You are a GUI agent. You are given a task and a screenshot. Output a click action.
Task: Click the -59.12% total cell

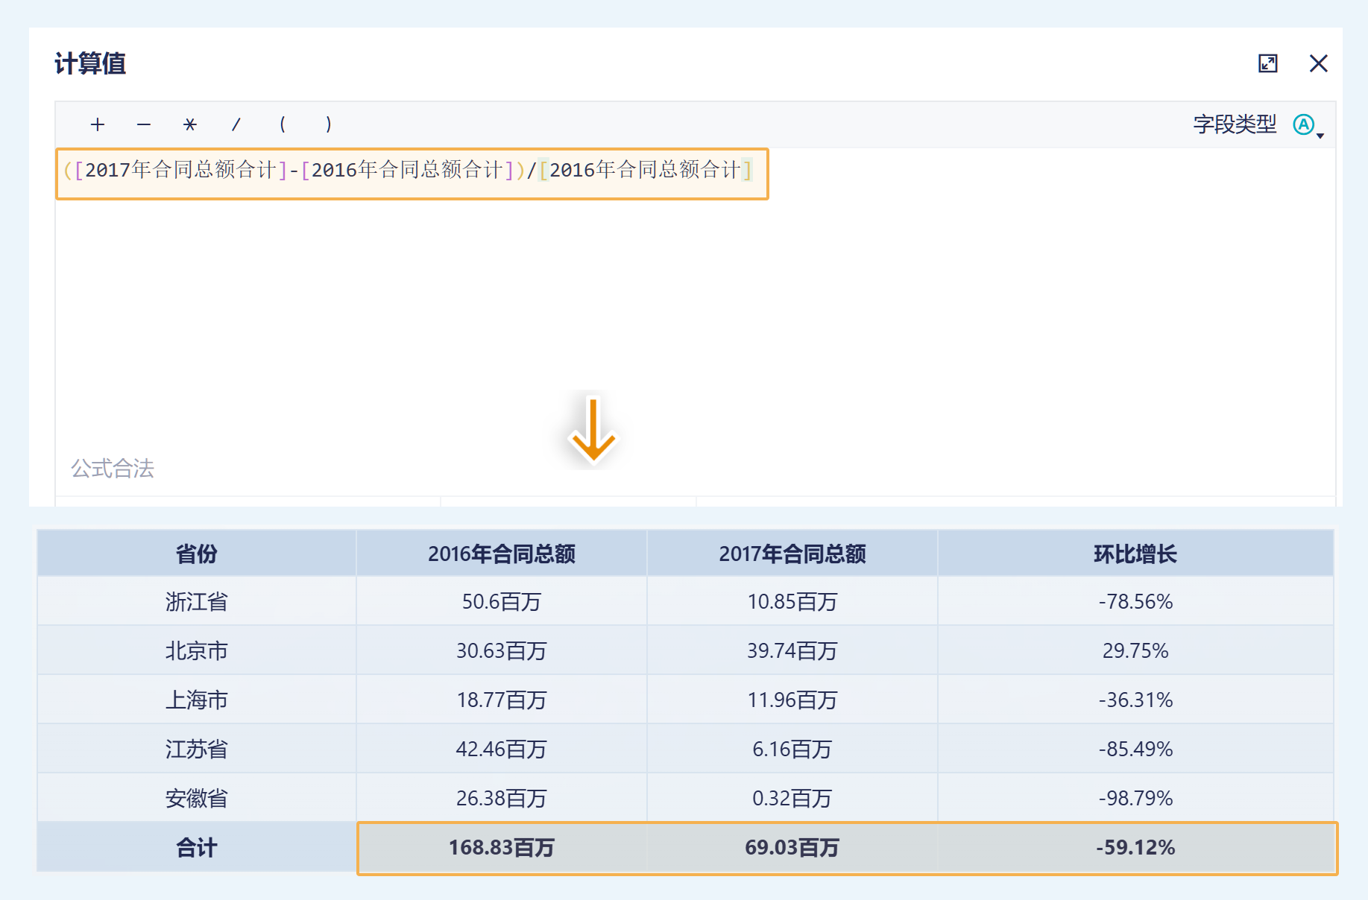pyautogui.click(x=1135, y=847)
